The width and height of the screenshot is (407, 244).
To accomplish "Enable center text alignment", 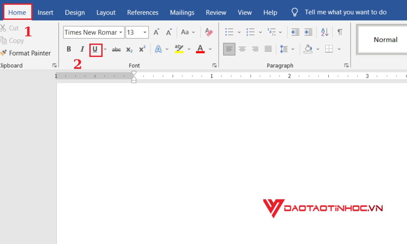I will pyautogui.click(x=242, y=49).
